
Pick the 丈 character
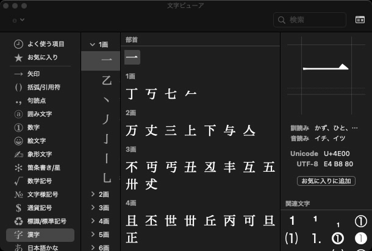click(x=151, y=130)
